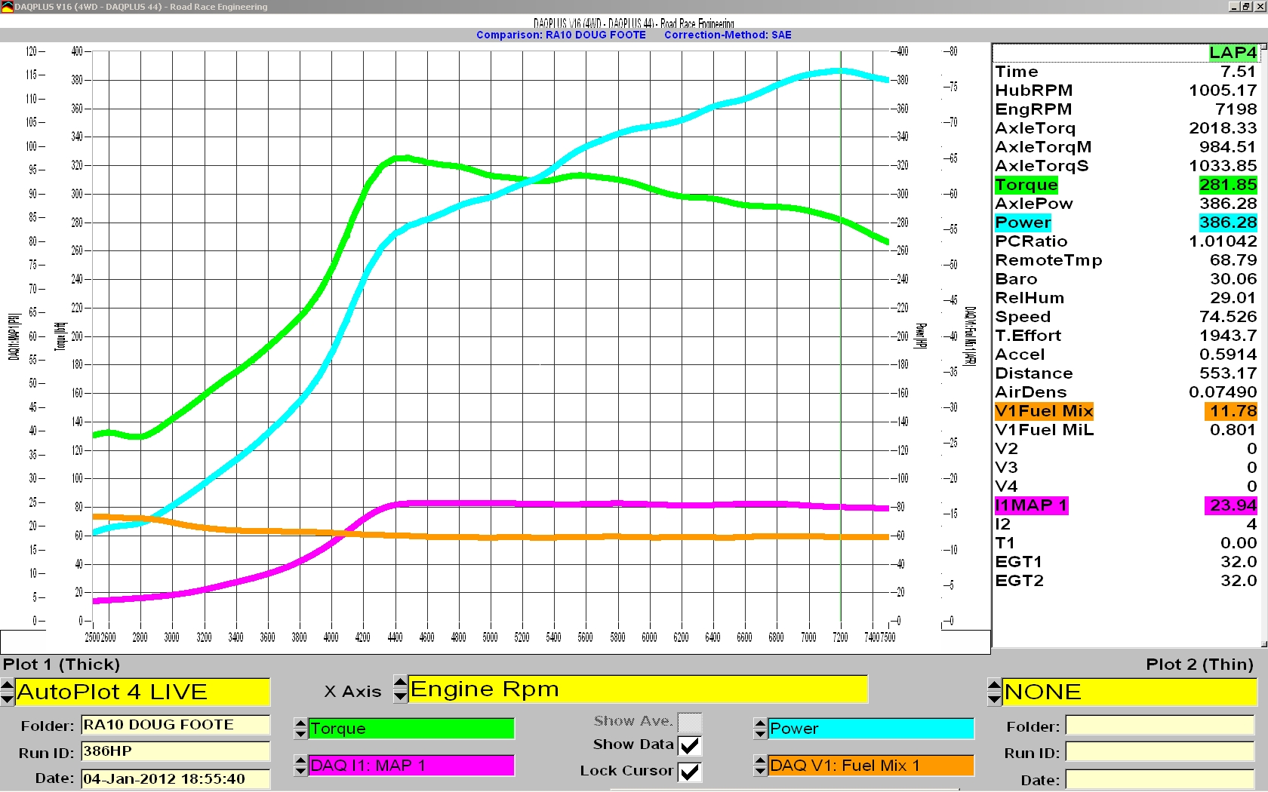Click the Plot 1 Run ID field showing 386HP
Image resolution: width=1268 pixels, height=792 pixels.
(x=175, y=751)
